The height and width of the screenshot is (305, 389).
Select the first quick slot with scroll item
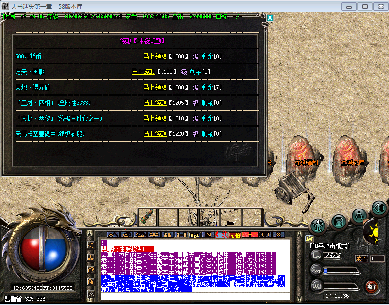point(148,217)
